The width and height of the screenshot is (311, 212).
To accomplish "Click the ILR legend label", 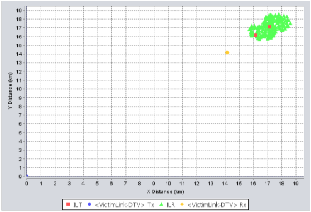I will (171, 205).
